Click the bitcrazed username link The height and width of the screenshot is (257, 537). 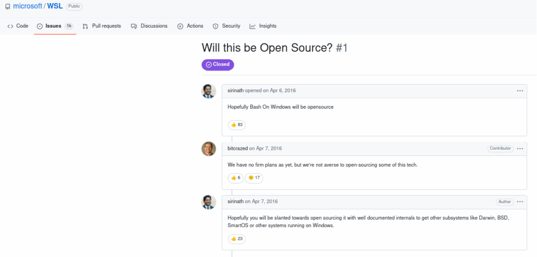tap(238, 148)
